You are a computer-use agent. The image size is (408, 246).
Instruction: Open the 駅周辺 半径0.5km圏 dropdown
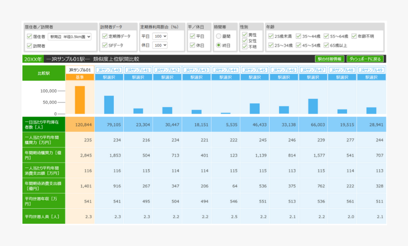(x=69, y=36)
